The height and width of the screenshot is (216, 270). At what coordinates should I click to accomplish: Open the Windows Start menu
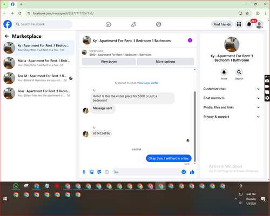click(5, 199)
